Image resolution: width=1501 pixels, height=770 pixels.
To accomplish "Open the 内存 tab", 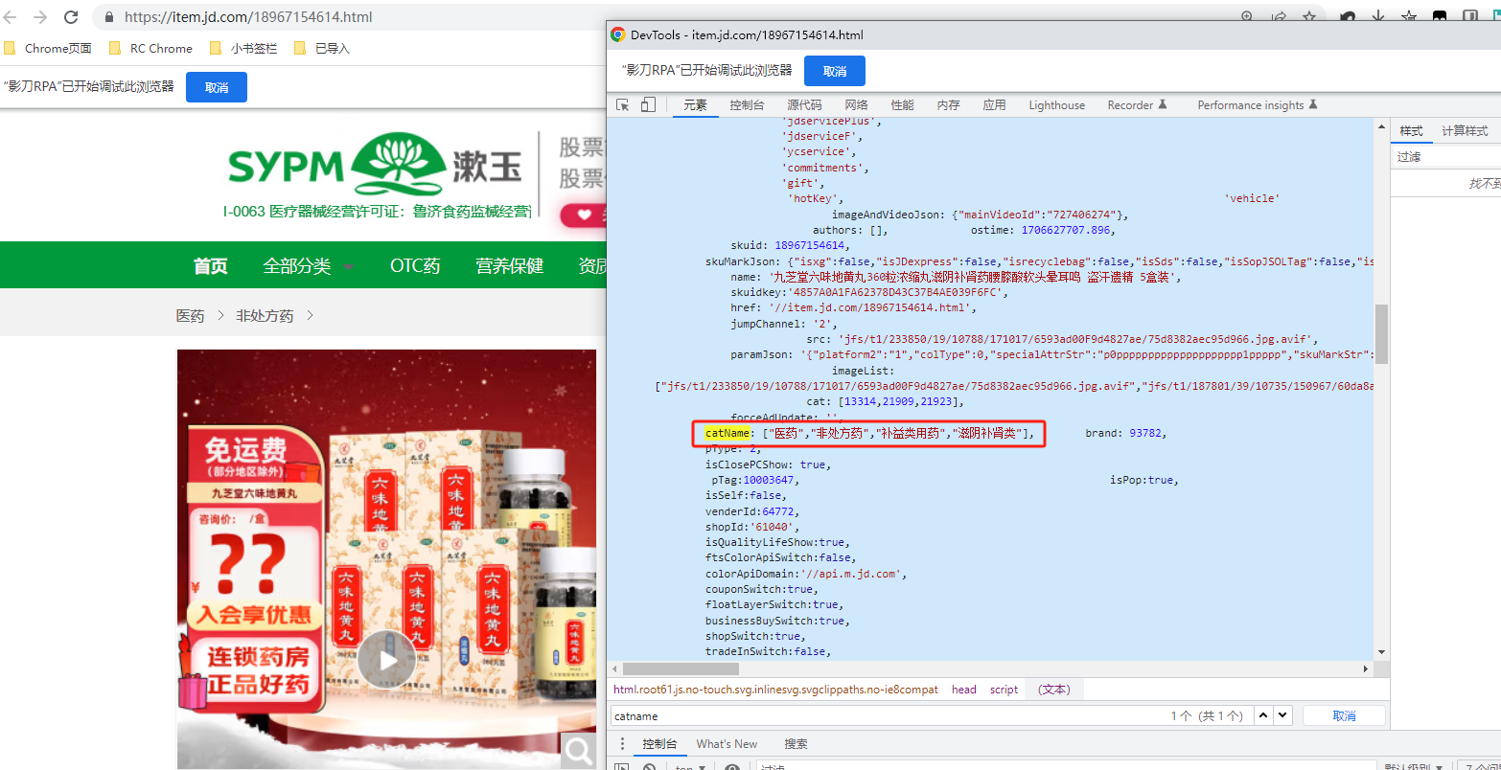I will point(948,105).
